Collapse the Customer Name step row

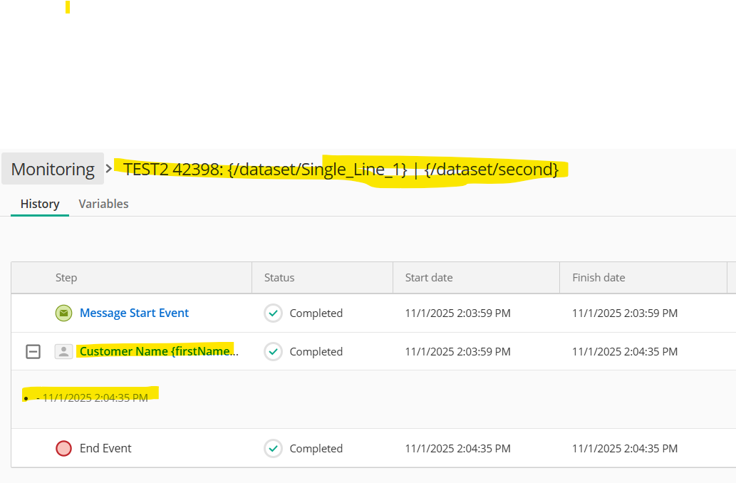33,352
